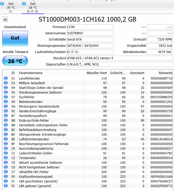Click the Parametername column header

[x=51, y=73]
